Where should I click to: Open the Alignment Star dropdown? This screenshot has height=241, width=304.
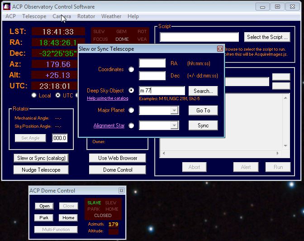tap(175, 125)
